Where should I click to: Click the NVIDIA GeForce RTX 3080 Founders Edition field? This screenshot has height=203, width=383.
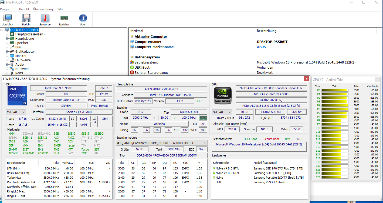271,88
